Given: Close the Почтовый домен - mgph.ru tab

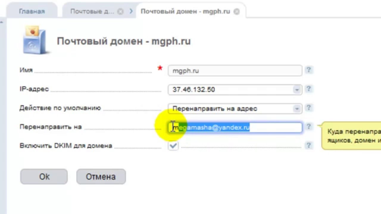Looking at the screenshot, I should (236, 12).
